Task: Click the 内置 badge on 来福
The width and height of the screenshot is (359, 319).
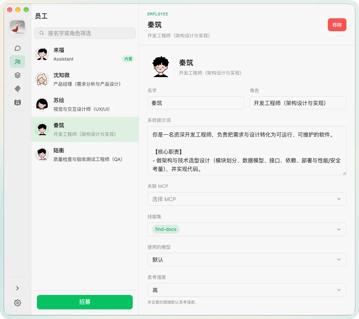Action: coord(128,59)
